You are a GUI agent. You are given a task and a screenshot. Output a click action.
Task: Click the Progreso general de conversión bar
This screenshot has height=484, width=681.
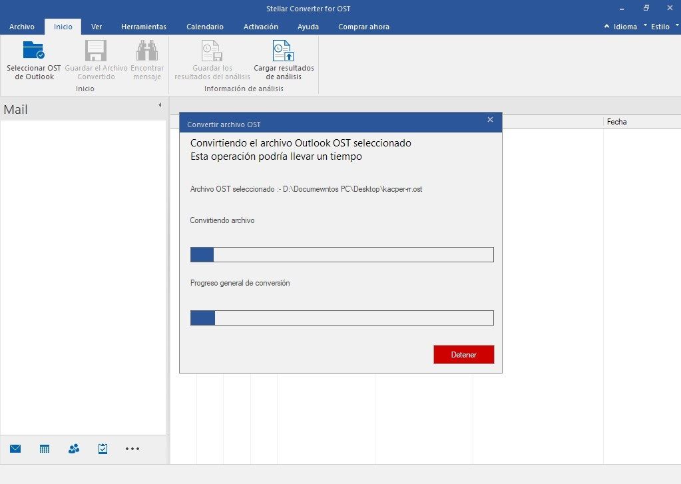(341, 318)
